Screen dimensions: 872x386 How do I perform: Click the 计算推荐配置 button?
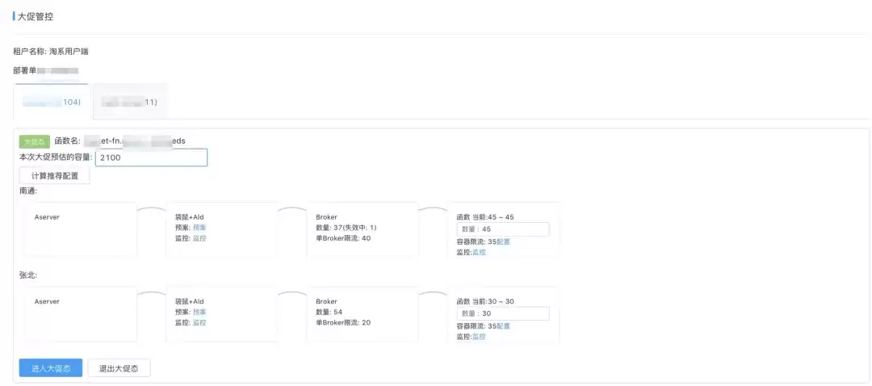(x=55, y=176)
